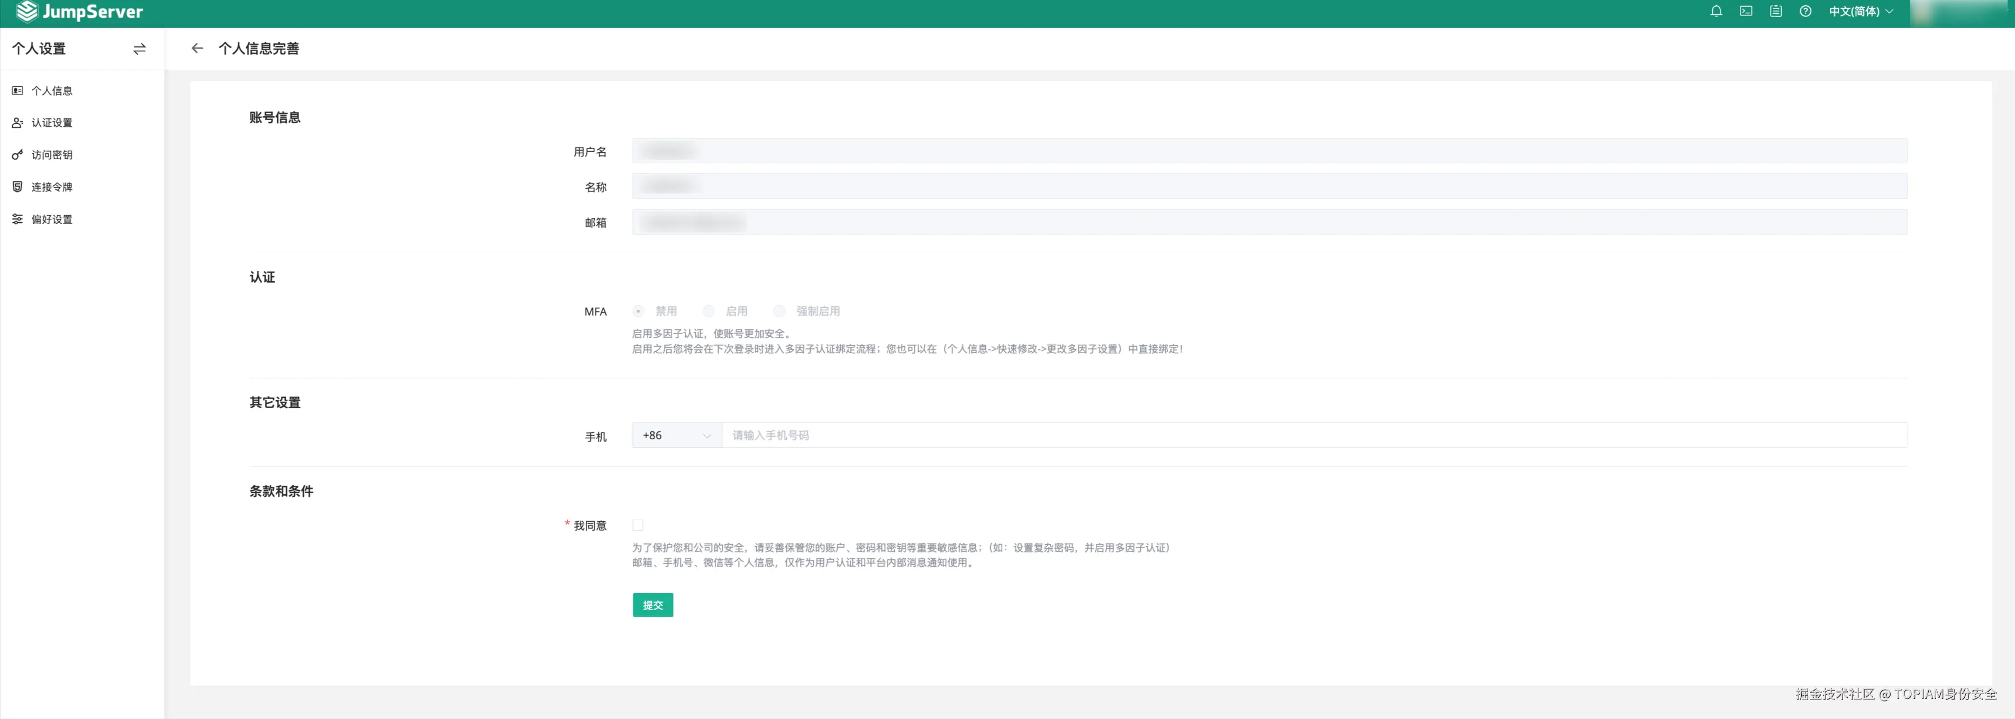Go to 认证设置 in sidebar
The height and width of the screenshot is (719, 2015).
tap(52, 123)
